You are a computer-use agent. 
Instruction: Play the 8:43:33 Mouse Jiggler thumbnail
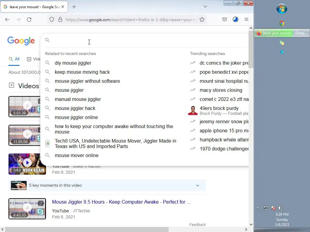tap(27, 209)
